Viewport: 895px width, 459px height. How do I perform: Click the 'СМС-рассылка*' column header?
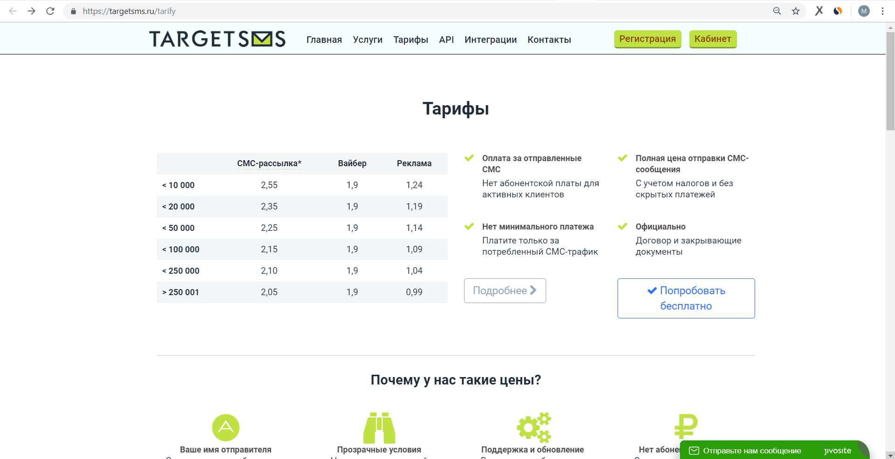coord(269,163)
